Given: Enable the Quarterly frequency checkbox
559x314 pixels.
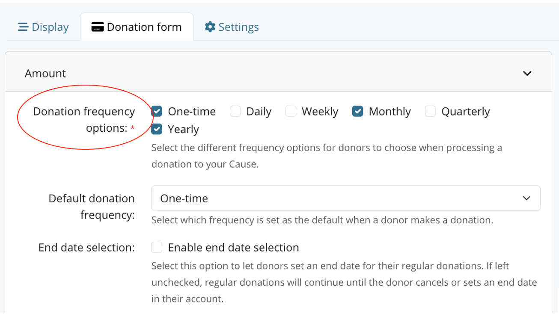Looking at the screenshot, I should (430, 111).
